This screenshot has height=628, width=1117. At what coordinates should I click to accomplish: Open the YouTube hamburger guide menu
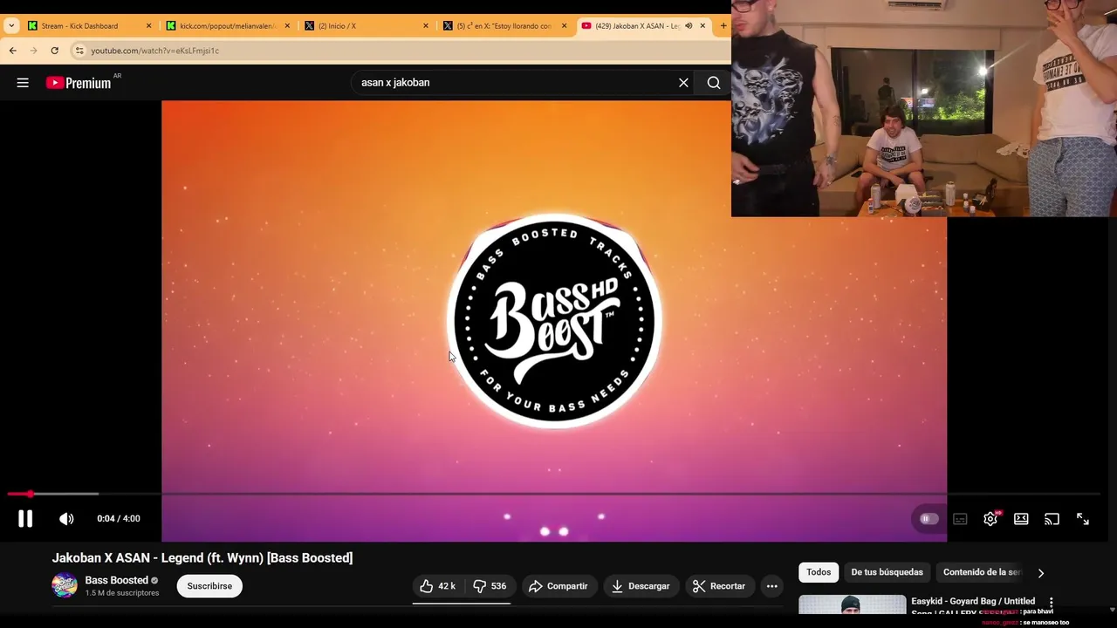23,83
